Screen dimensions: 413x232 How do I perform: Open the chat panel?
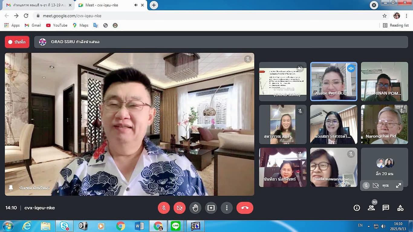pyautogui.click(x=386, y=208)
